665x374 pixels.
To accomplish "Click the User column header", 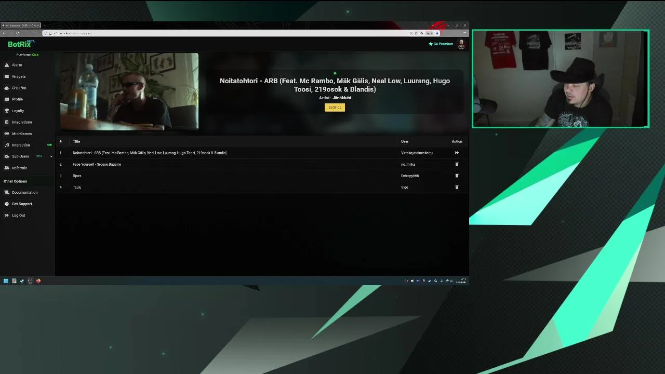I will click(x=405, y=141).
